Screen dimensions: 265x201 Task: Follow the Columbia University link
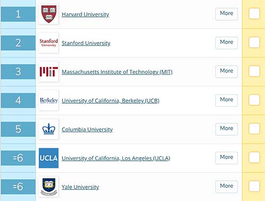click(87, 130)
